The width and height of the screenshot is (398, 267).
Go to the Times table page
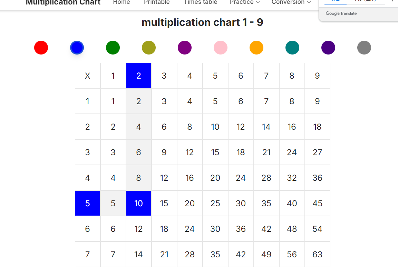(x=201, y=2)
